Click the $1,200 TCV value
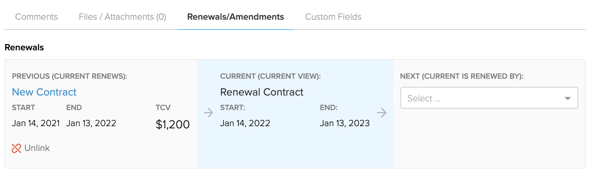This screenshot has width=590, height=175. coord(173,124)
